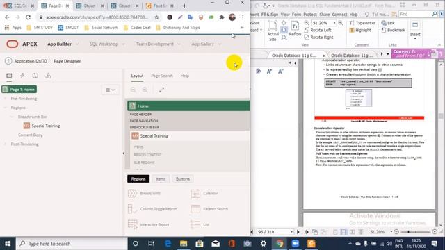Open the rendering tree options menu

coord(110,90)
